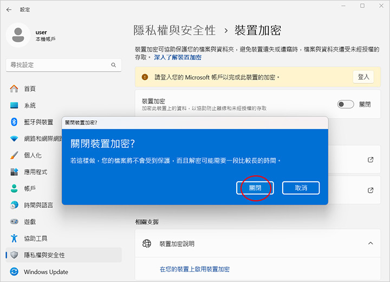
Task: Click the search magnifier icon
Action: [113, 65]
